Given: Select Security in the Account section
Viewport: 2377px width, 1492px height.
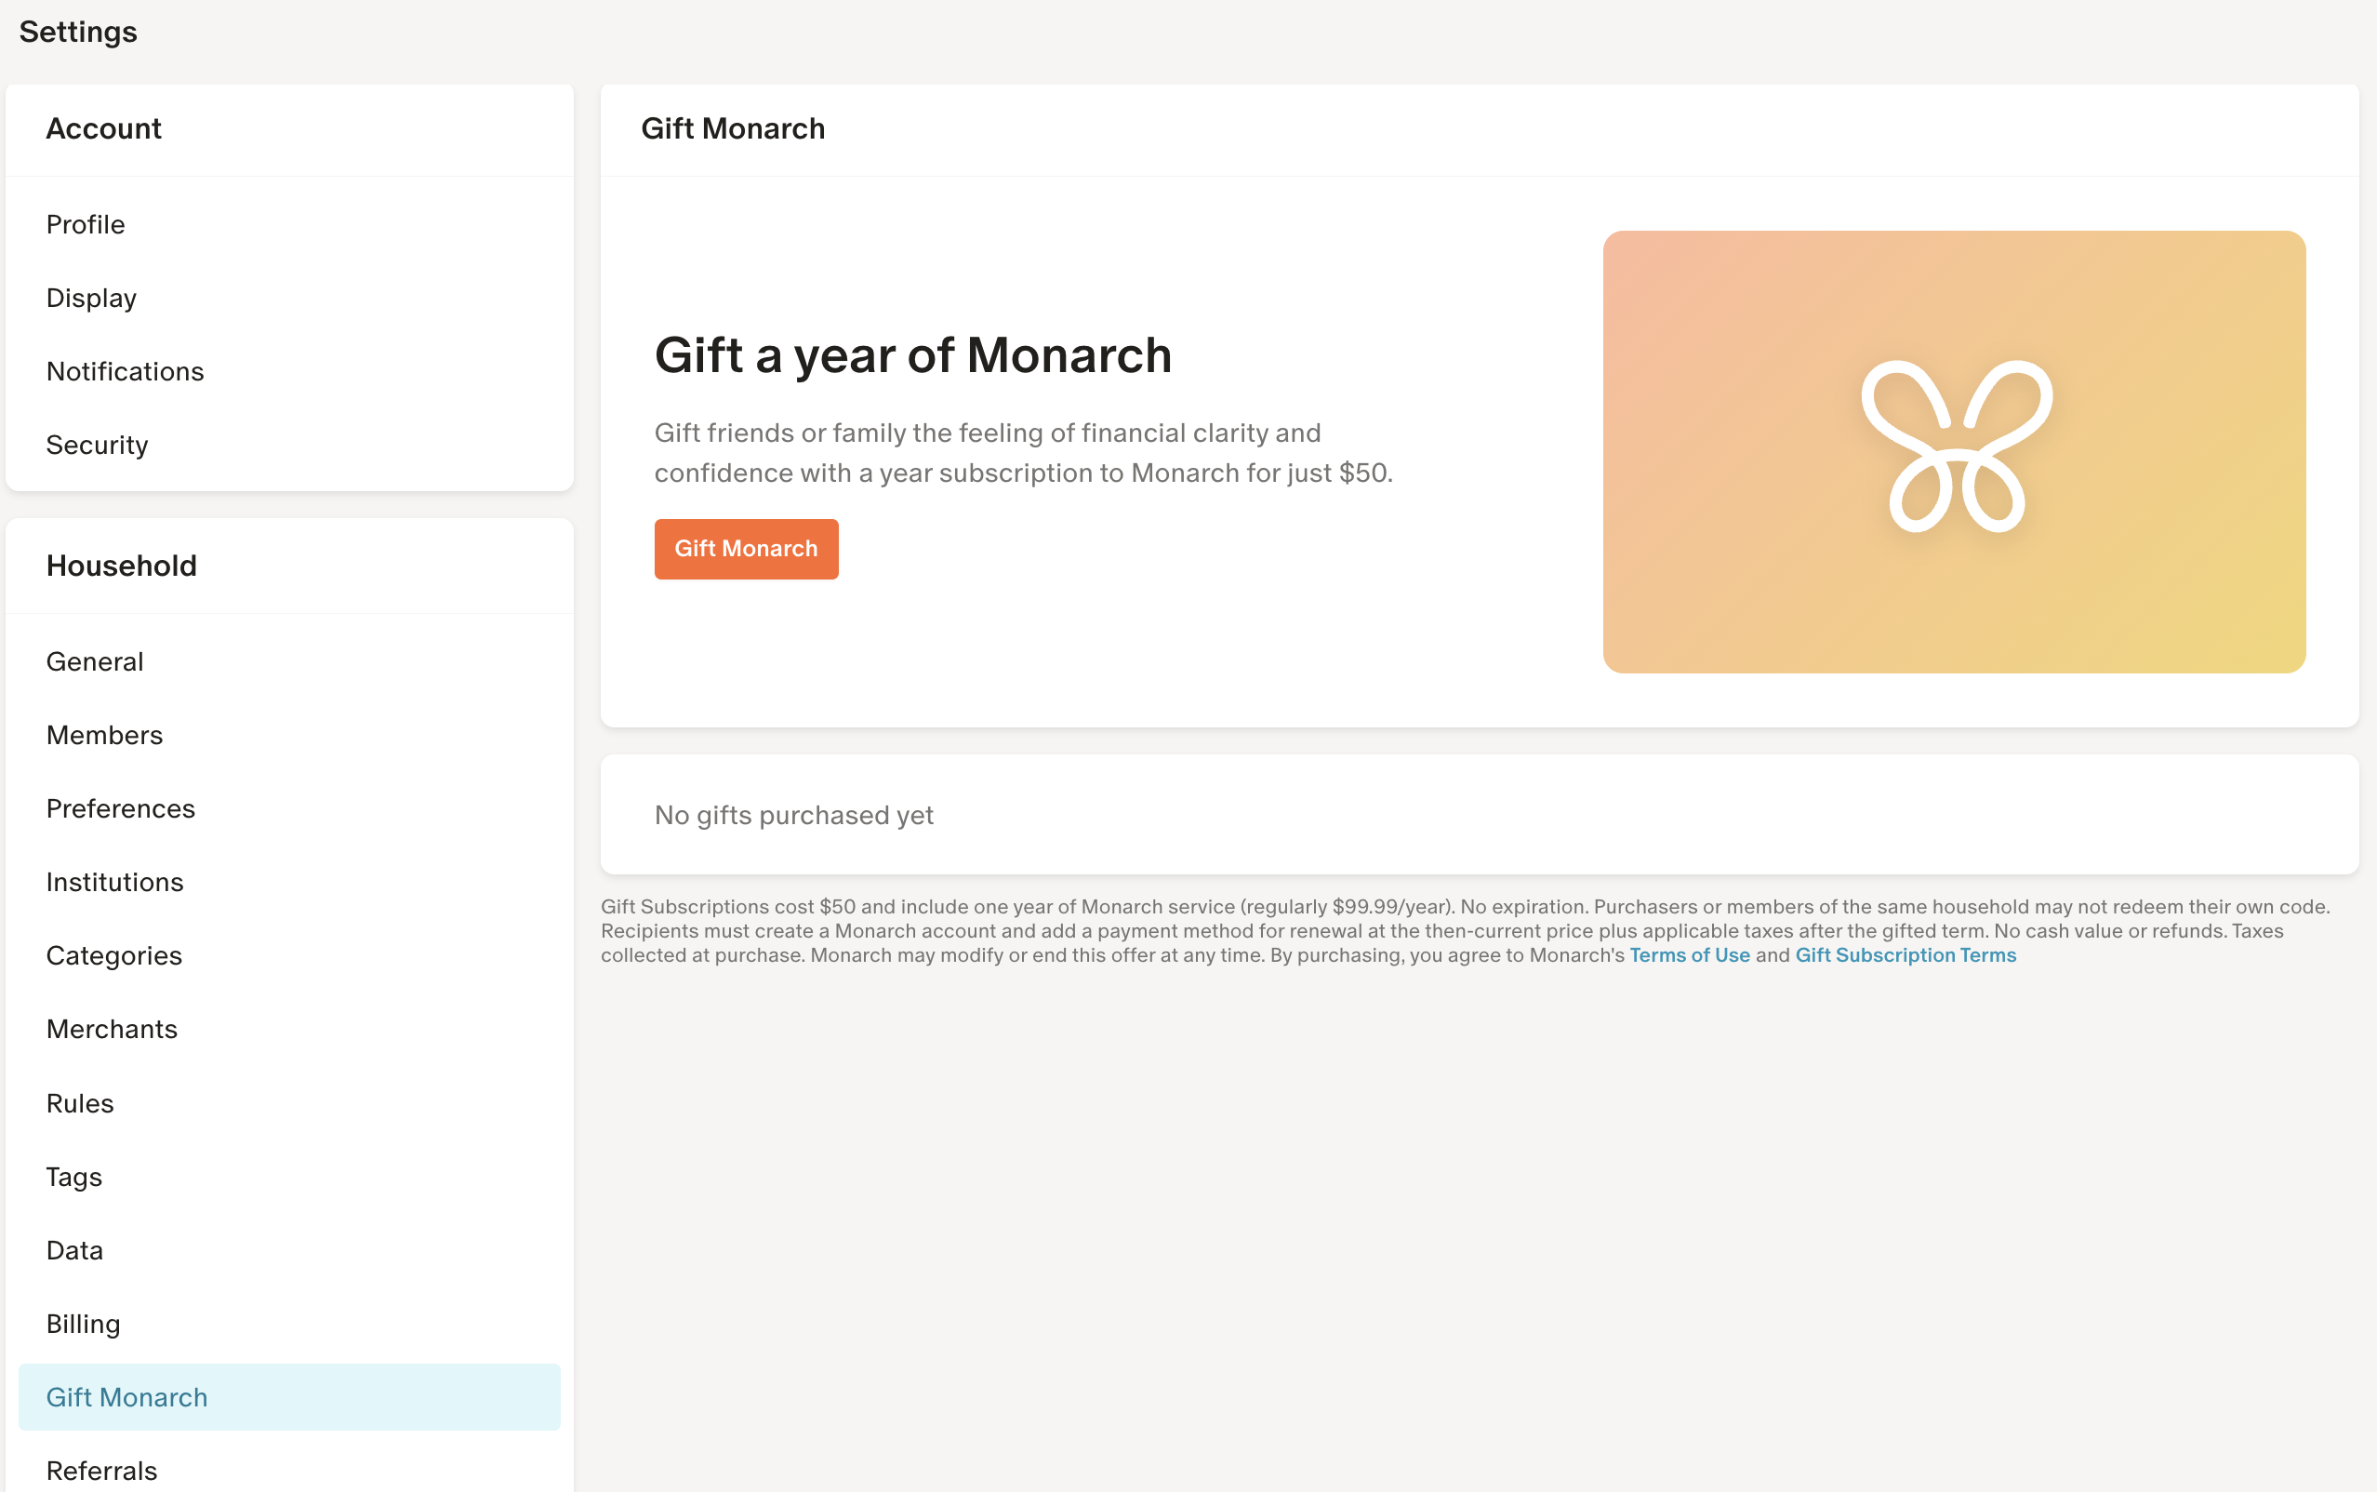Looking at the screenshot, I should pyautogui.click(x=97, y=445).
